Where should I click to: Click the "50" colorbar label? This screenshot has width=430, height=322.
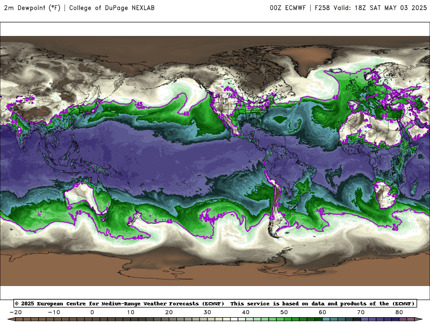[x=284, y=312]
